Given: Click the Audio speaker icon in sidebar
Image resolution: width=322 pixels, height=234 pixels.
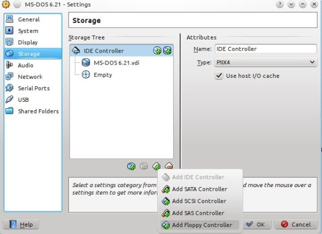Looking at the screenshot, I should coord(9,65).
